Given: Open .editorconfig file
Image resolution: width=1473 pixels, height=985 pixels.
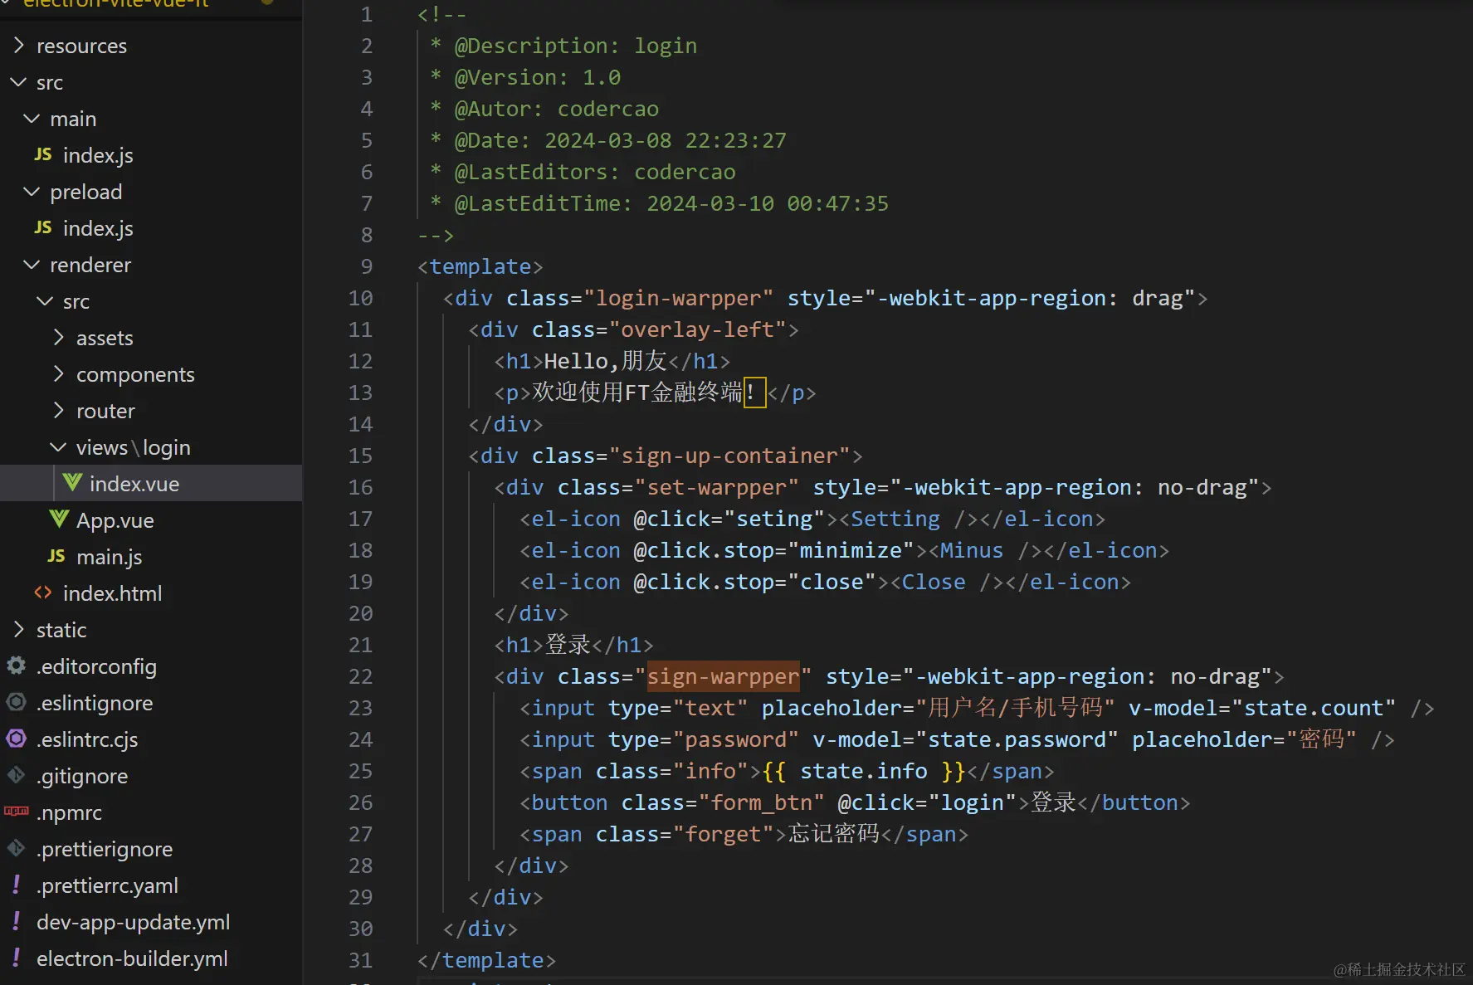Looking at the screenshot, I should [x=96, y=666].
